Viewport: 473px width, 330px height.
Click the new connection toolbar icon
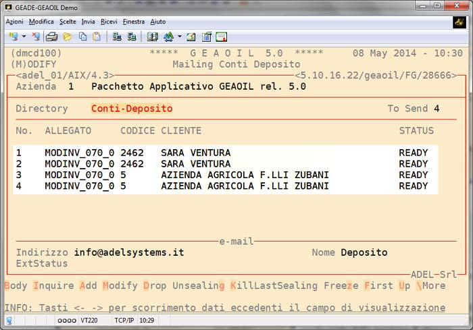[x=11, y=36]
